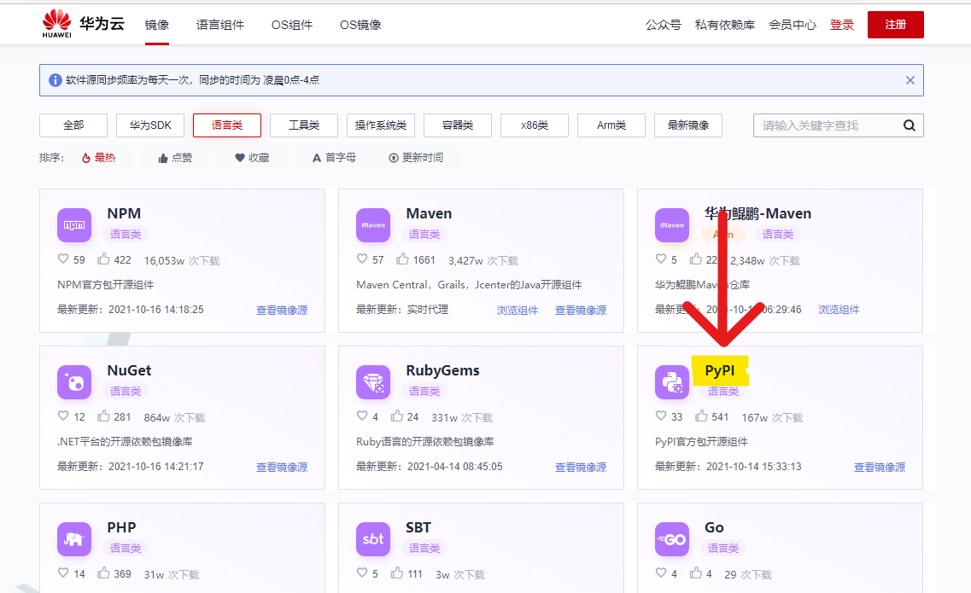Sort by 首字母 (first letter)

click(334, 158)
